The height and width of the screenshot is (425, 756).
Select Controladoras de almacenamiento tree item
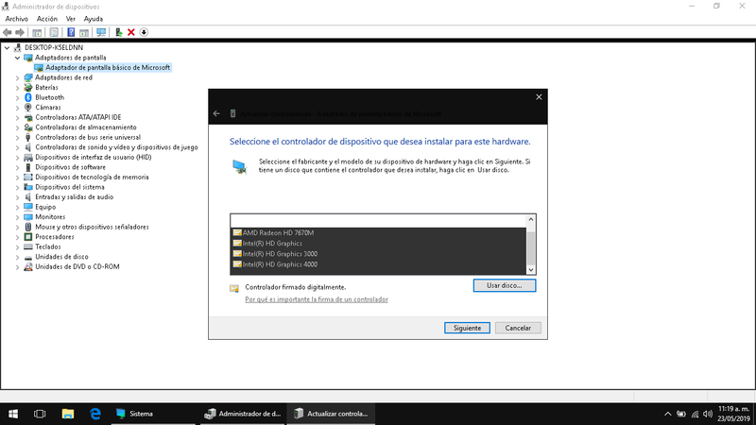click(x=86, y=127)
